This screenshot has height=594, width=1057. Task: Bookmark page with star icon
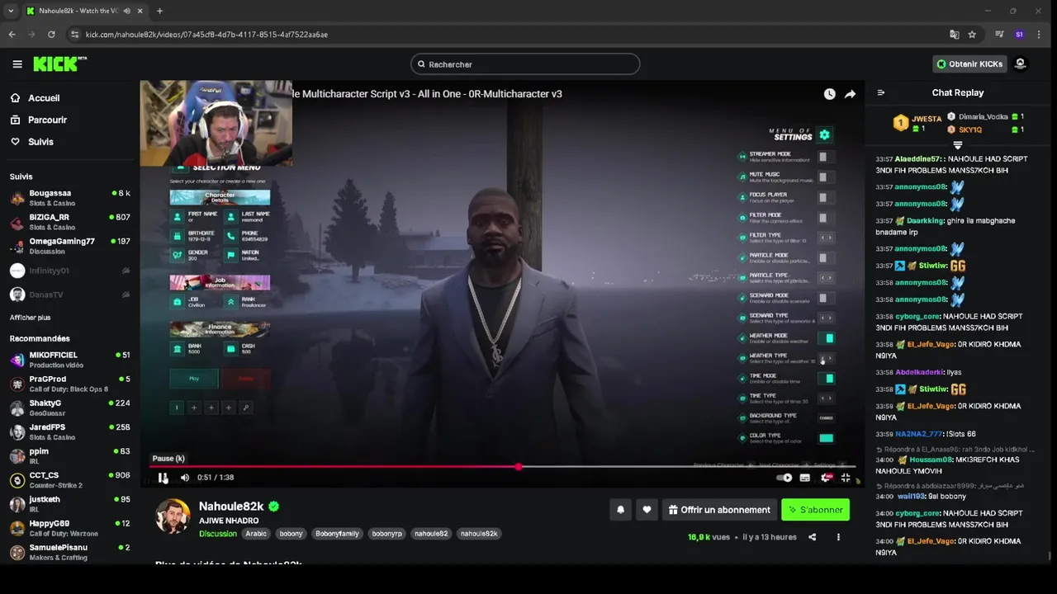pos(972,35)
